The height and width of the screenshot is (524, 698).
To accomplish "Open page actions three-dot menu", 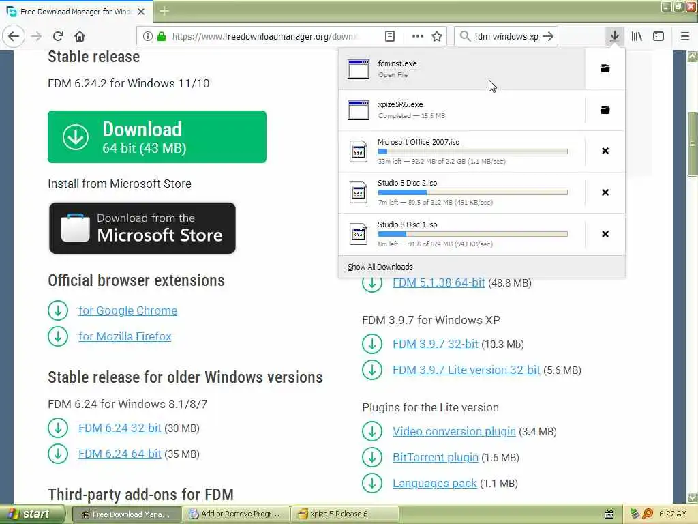I will click(418, 36).
